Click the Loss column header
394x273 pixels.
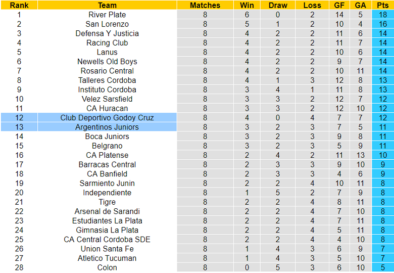click(x=312, y=5)
